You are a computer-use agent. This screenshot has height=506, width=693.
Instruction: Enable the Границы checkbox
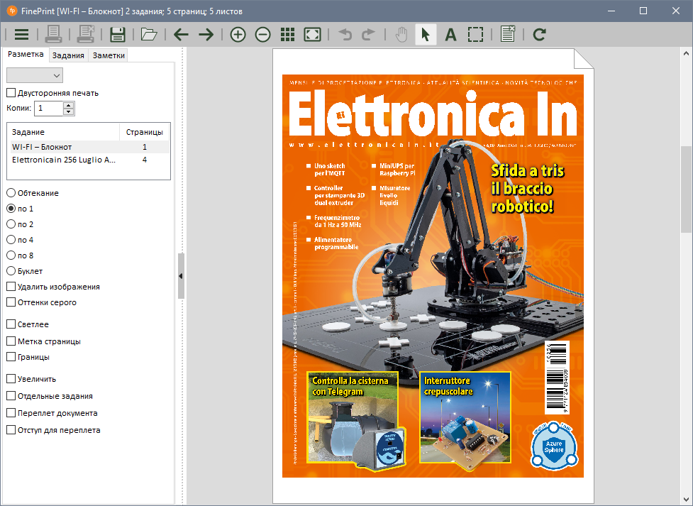[11, 356]
